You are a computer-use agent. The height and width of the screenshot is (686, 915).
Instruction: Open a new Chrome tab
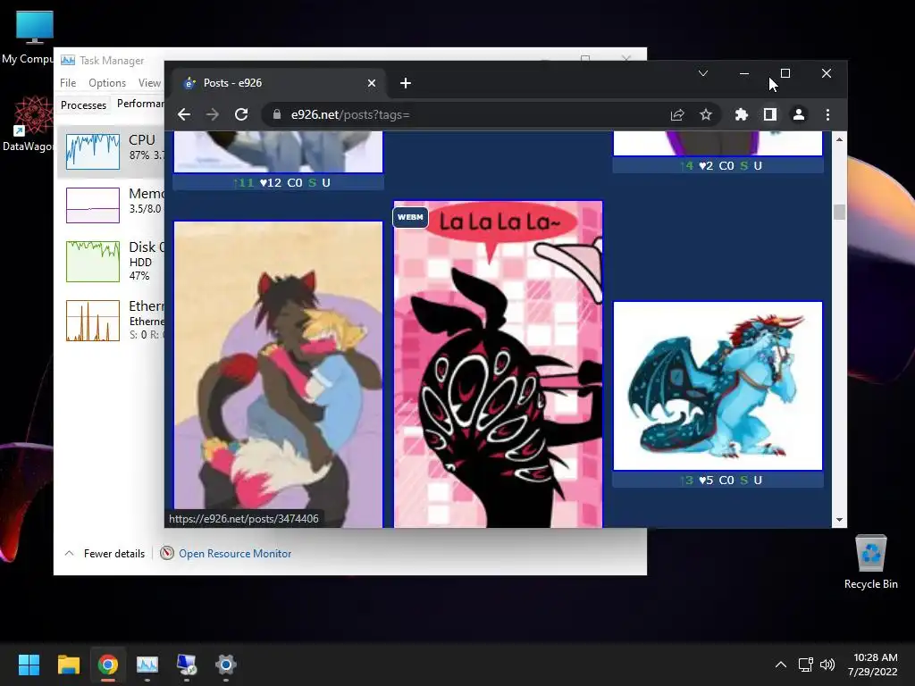(x=406, y=83)
